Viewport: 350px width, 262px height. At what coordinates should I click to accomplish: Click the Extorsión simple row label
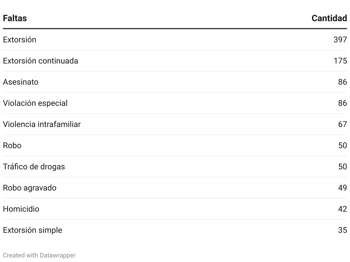(32, 230)
